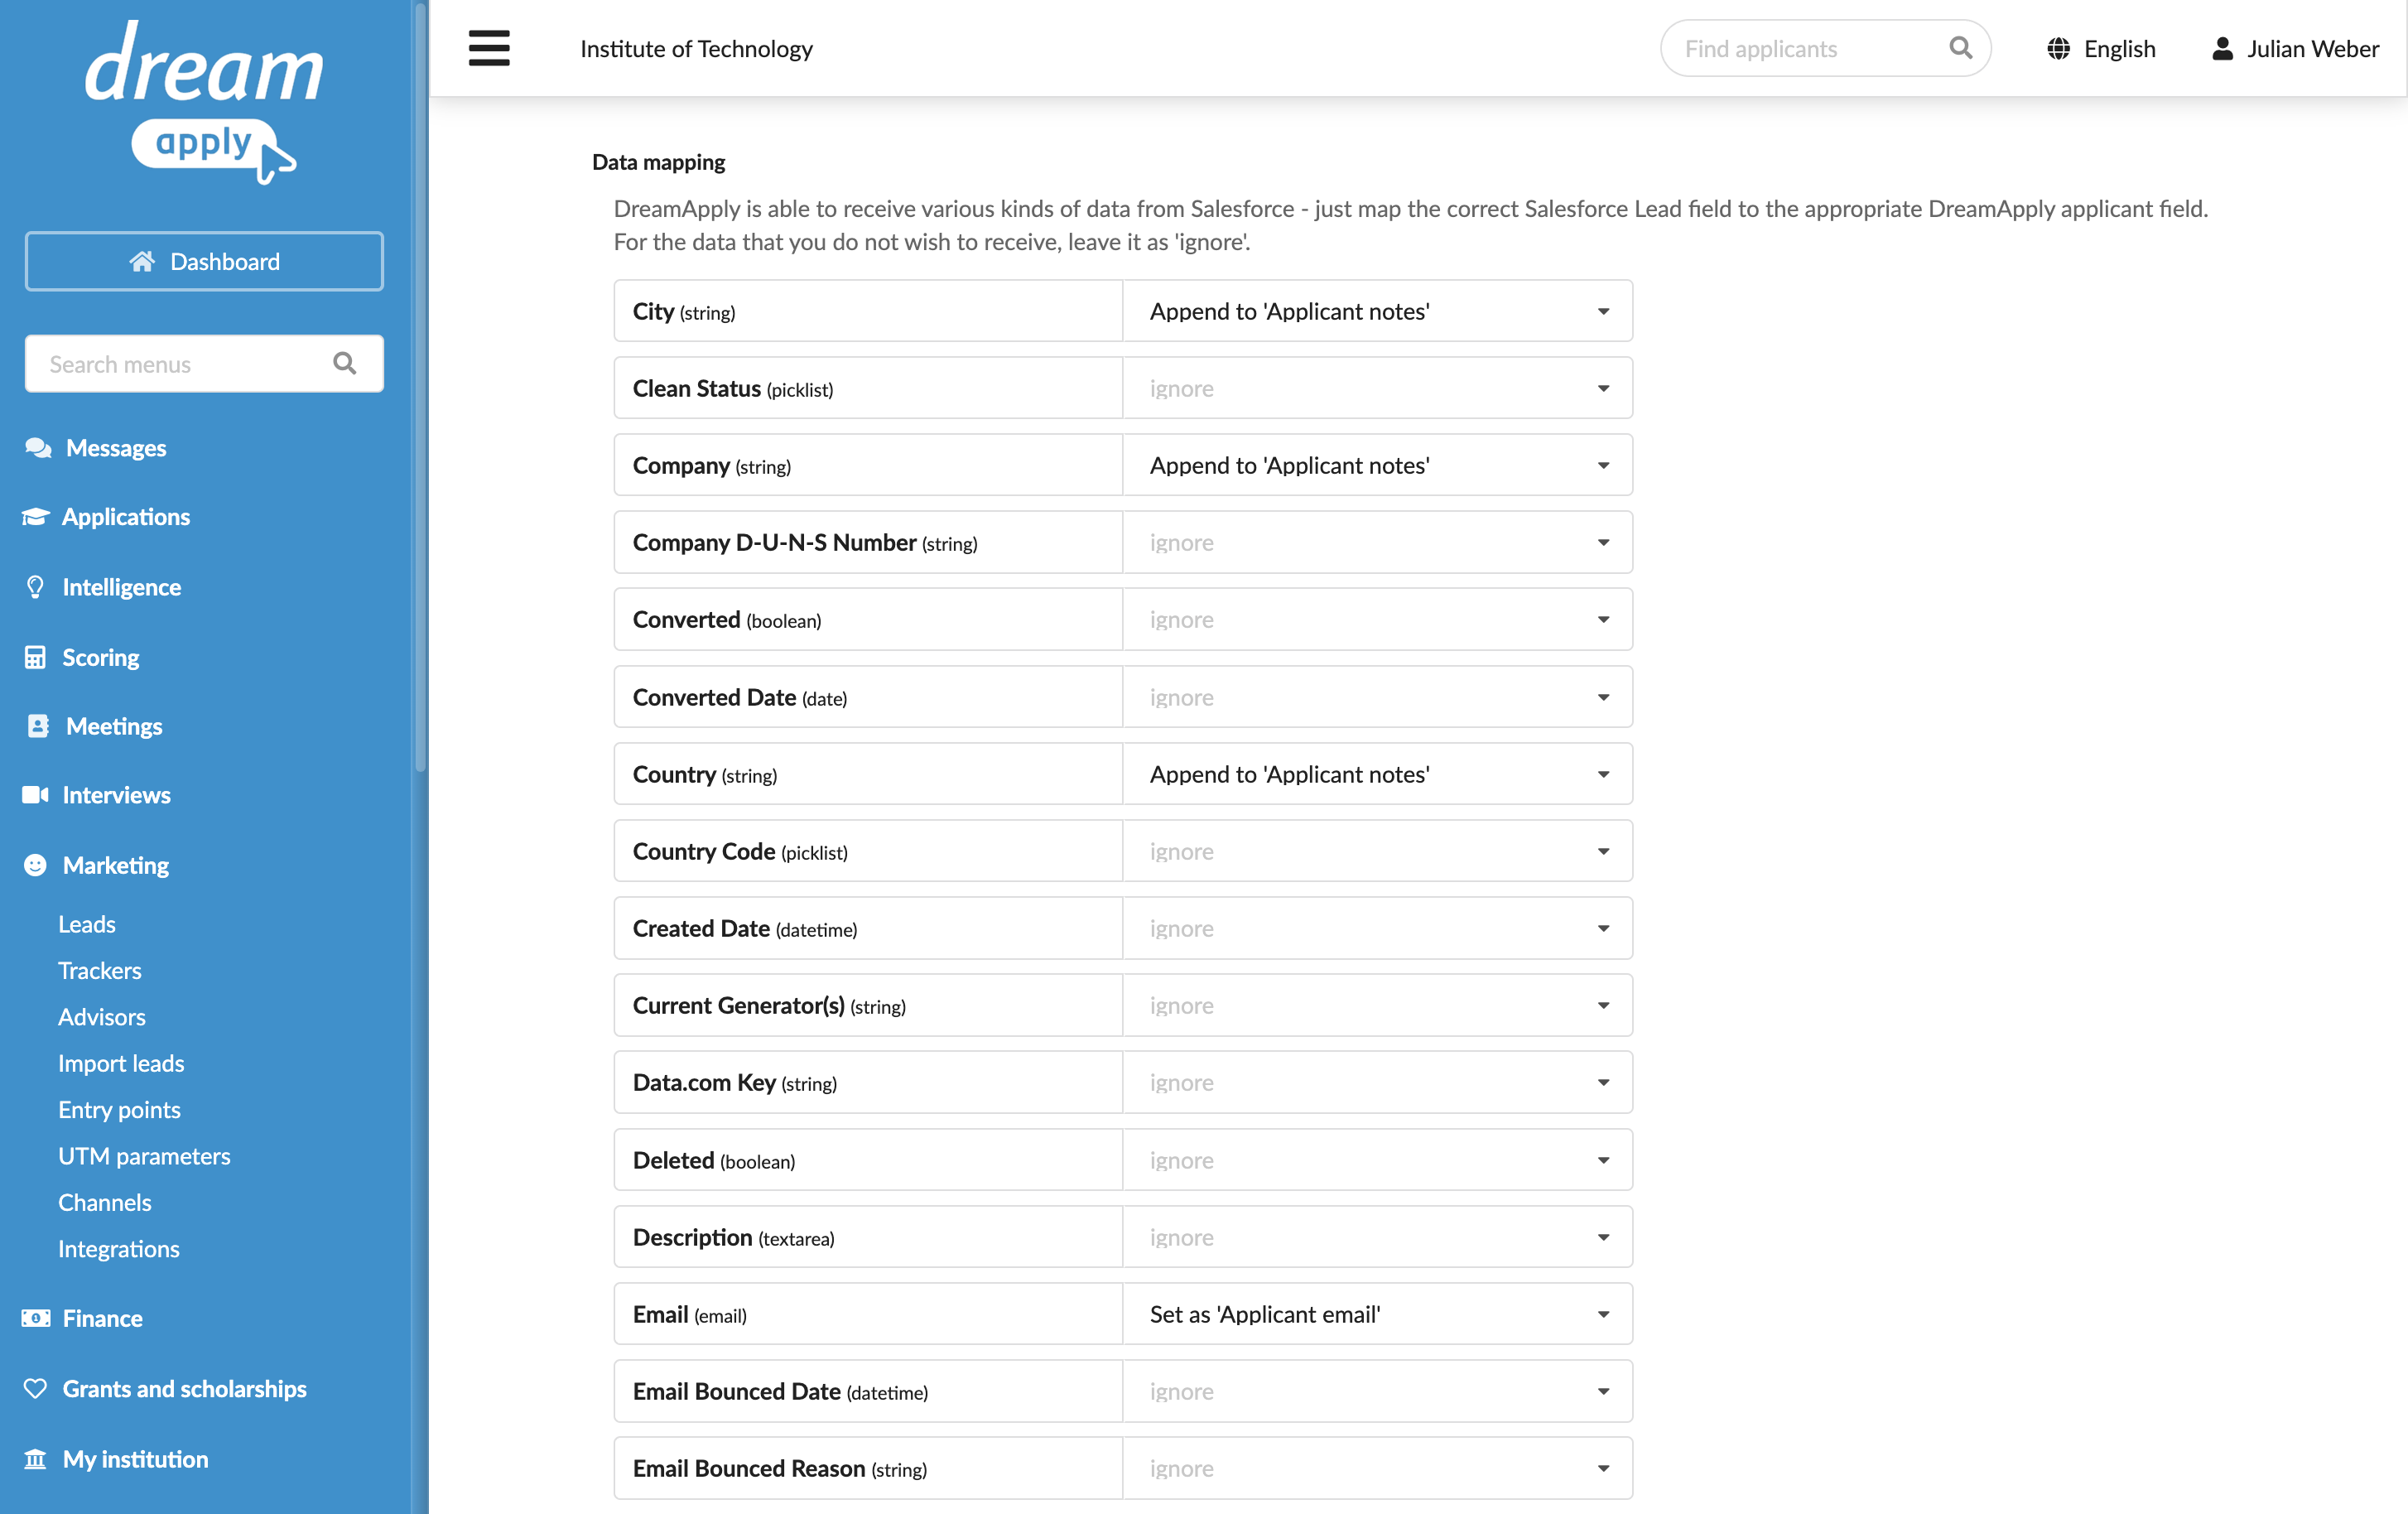This screenshot has width=2408, height=1514.
Task: Click the Grants and scholarships heart icon
Action: [x=35, y=1389]
